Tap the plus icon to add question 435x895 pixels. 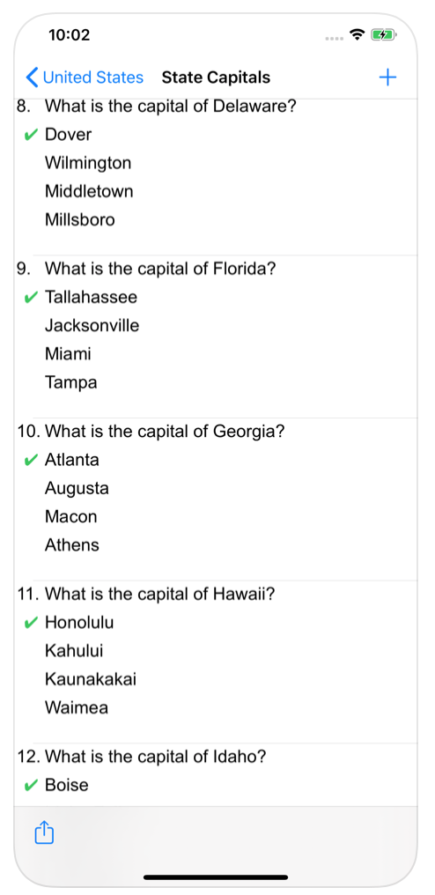tap(387, 77)
